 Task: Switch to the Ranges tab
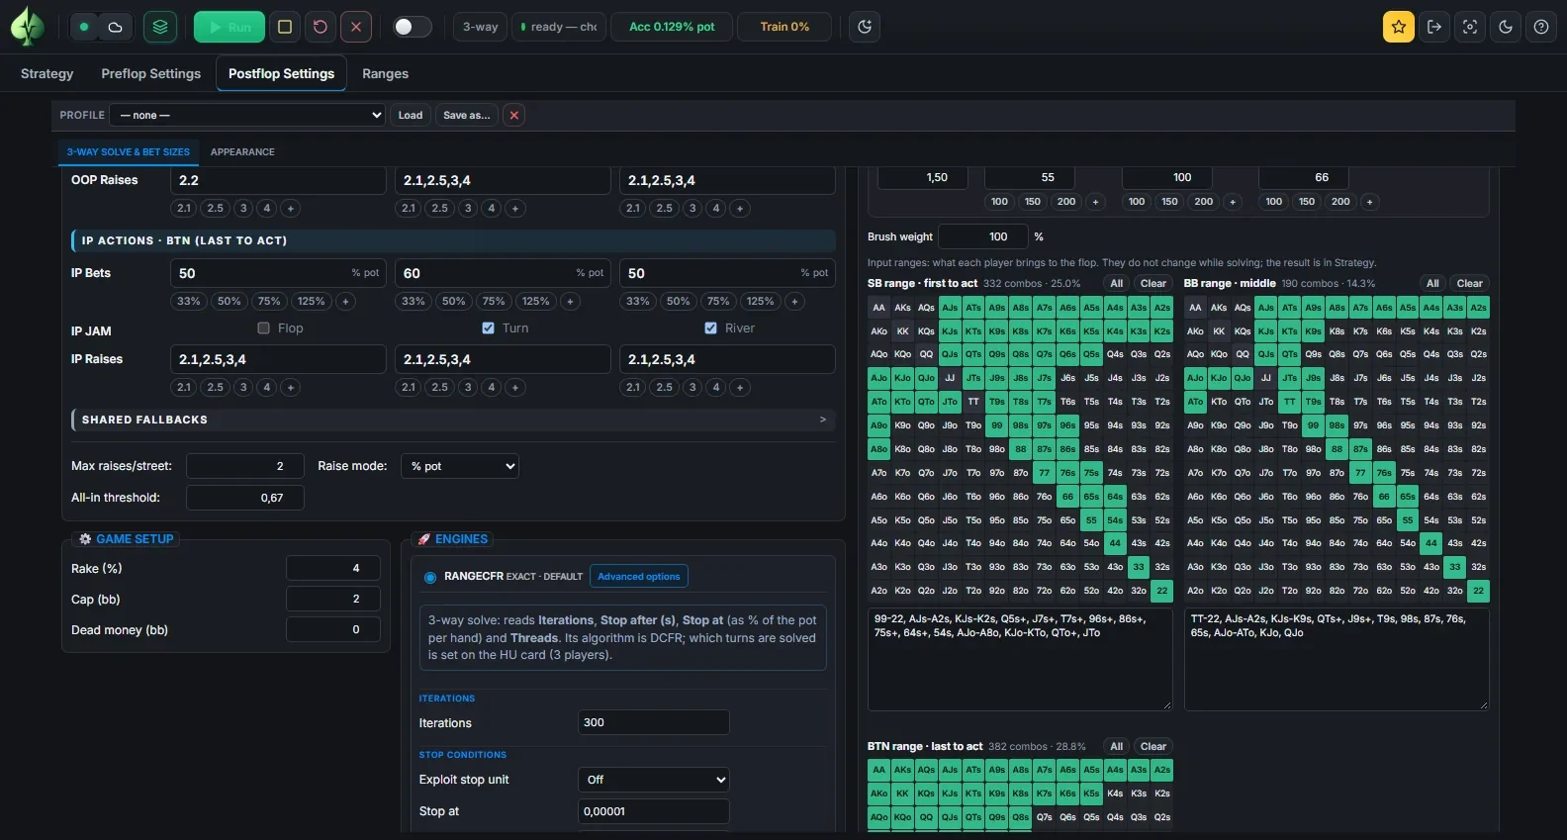[x=385, y=73]
